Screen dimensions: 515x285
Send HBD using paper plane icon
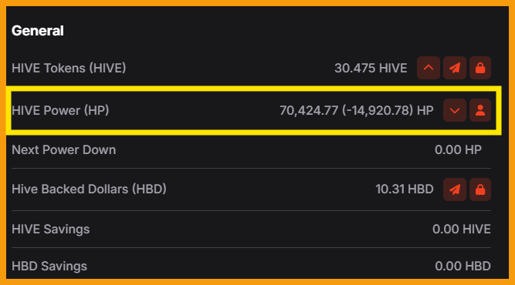click(455, 189)
